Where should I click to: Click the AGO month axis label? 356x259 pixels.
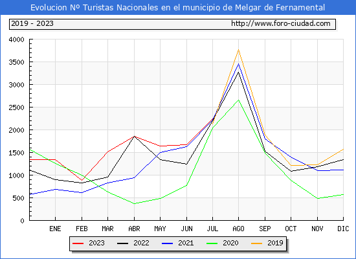238,229
